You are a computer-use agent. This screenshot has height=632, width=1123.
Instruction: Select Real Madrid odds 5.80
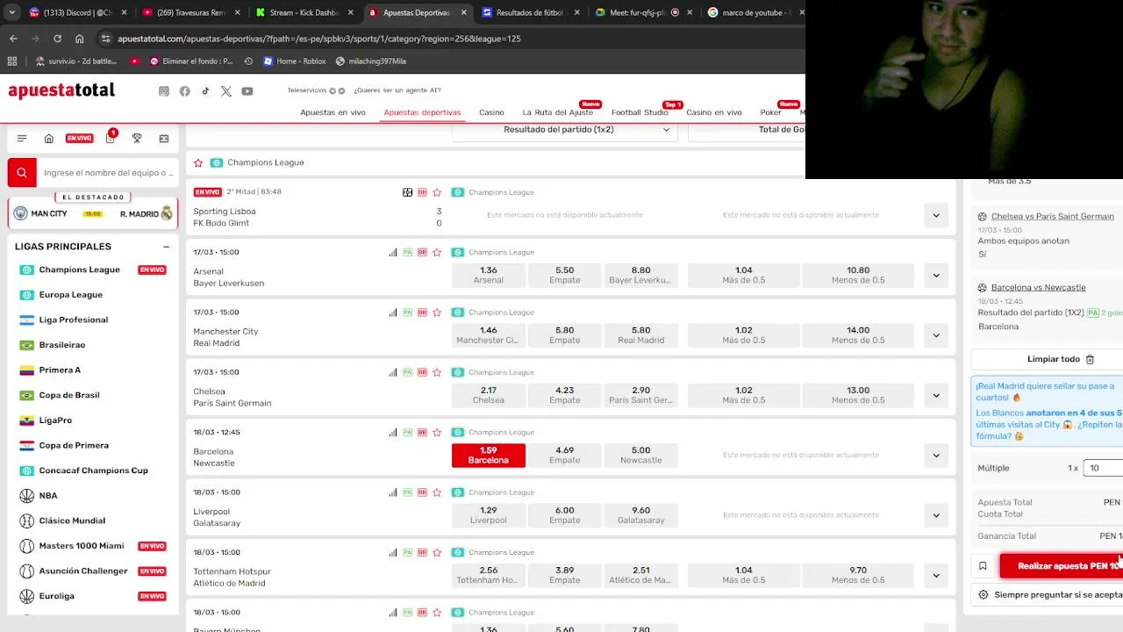(640, 335)
